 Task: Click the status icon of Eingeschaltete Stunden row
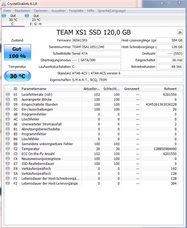pyautogui.click(x=8, y=104)
